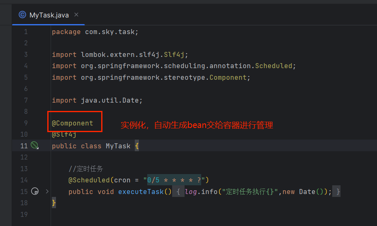Viewport: 377px width, 226px height.
Task: Click the closing brace on line 18
Action: [54, 203]
